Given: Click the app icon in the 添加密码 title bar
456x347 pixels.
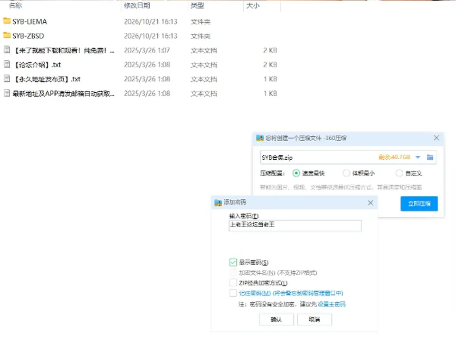Looking at the screenshot, I should [x=218, y=202].
